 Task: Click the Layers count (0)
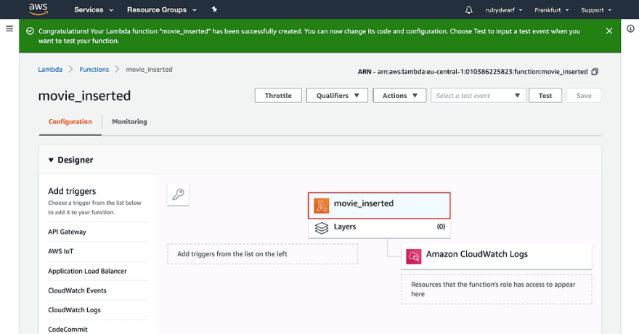click(441, 227)
